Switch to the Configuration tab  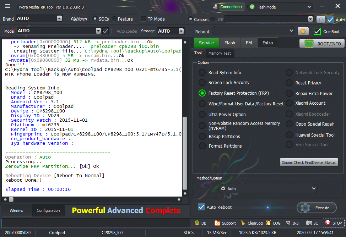tap(48, 210)
